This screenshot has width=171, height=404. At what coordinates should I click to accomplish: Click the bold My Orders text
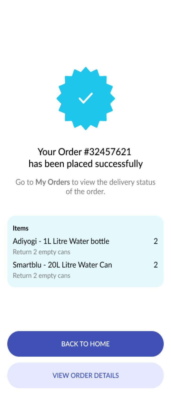(x=53, y=182)
